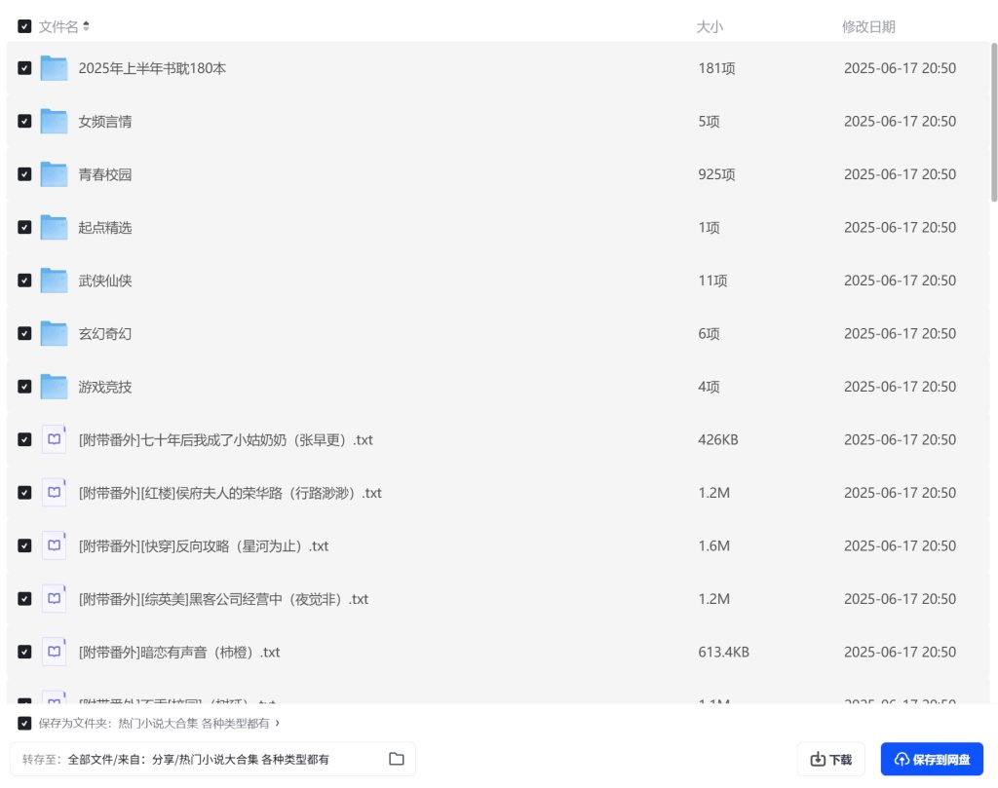Open file 侯府夫人的荣华路（行路渺渺）.txt
998x788 pixels.
pos(230,493)
